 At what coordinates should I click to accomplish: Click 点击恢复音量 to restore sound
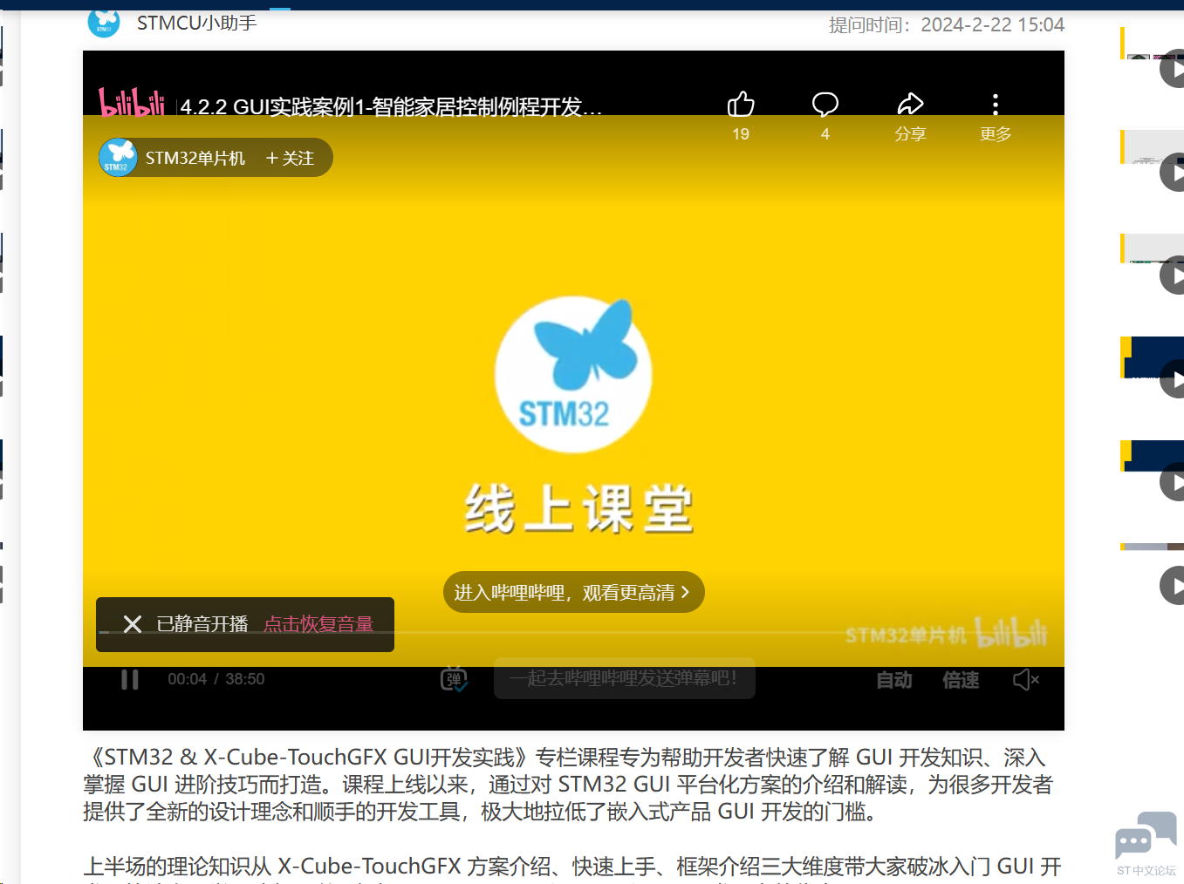(318, 624)
